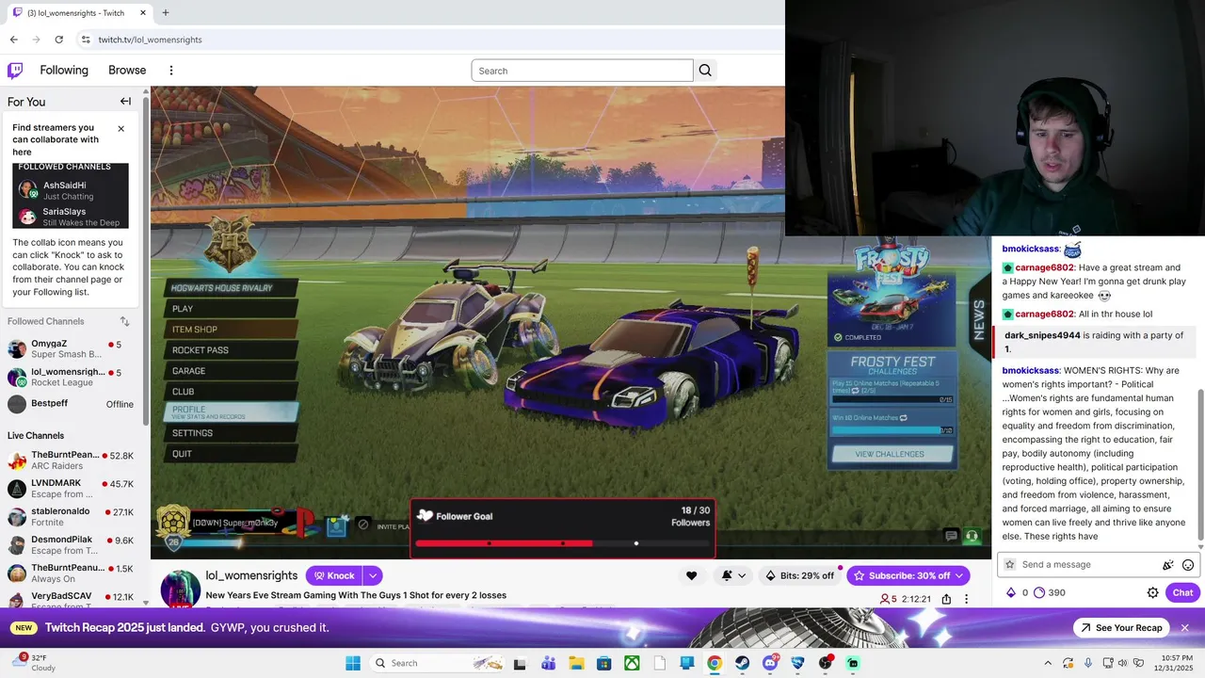Open the notification bell dropdown

[733, 575]
